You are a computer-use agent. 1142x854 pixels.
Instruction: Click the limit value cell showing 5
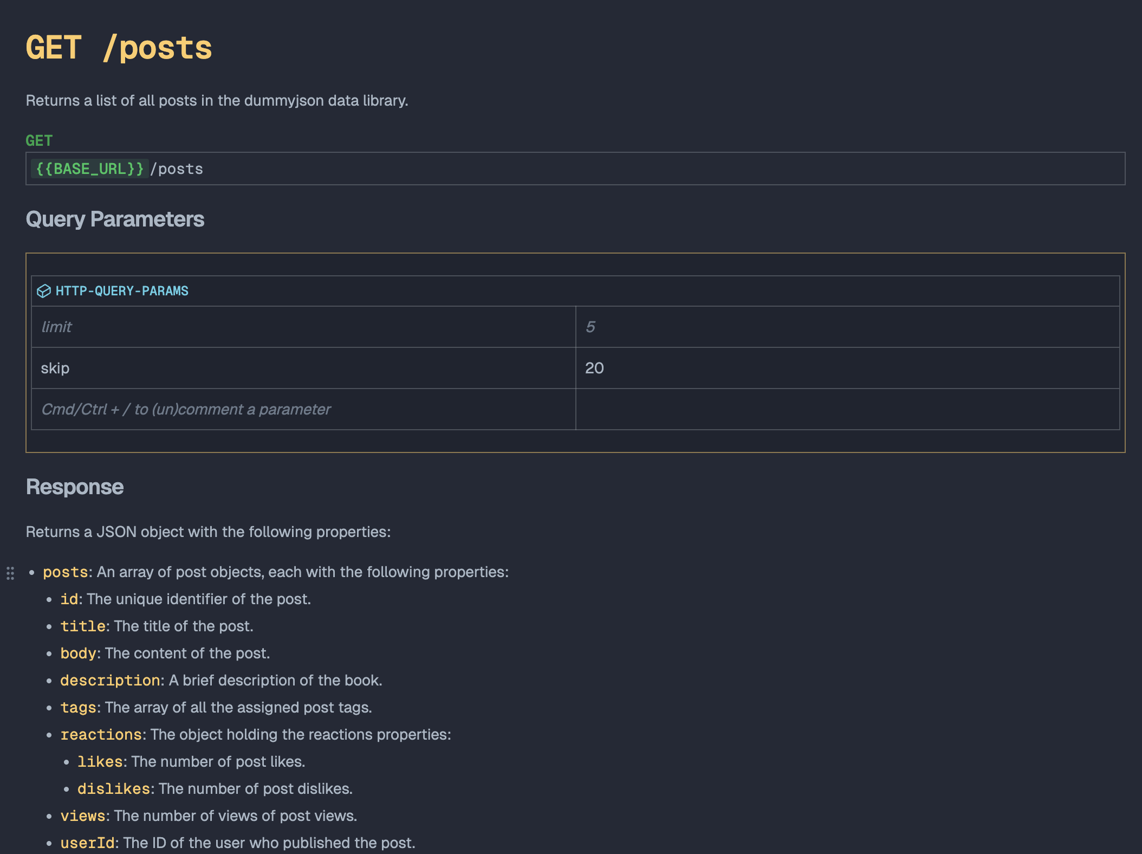tap(847, 327)
